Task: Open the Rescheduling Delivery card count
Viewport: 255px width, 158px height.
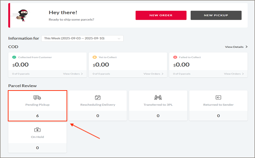Action: click(x=98, y=116)
